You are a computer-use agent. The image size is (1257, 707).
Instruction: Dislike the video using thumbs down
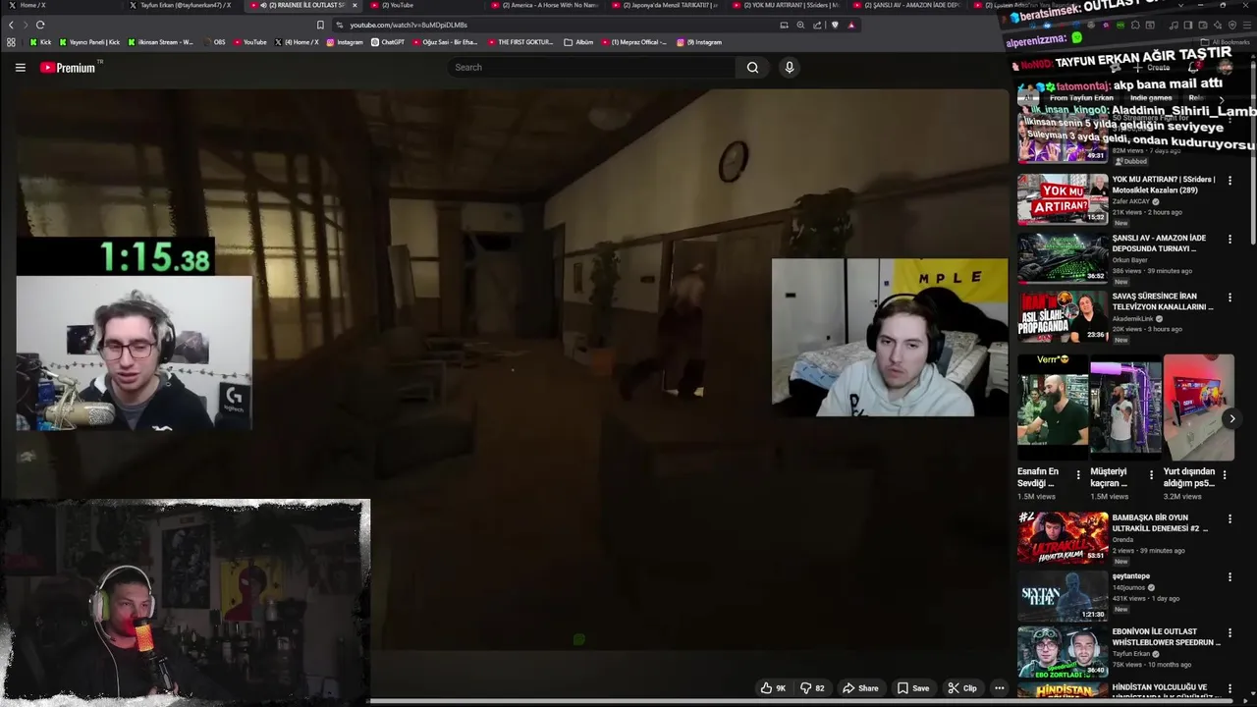point(812,688)
